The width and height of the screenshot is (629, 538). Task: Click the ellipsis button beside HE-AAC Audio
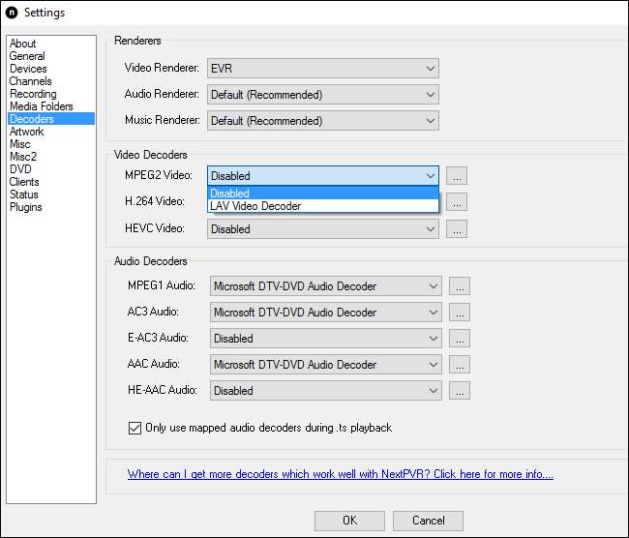(x=461, y=391)
